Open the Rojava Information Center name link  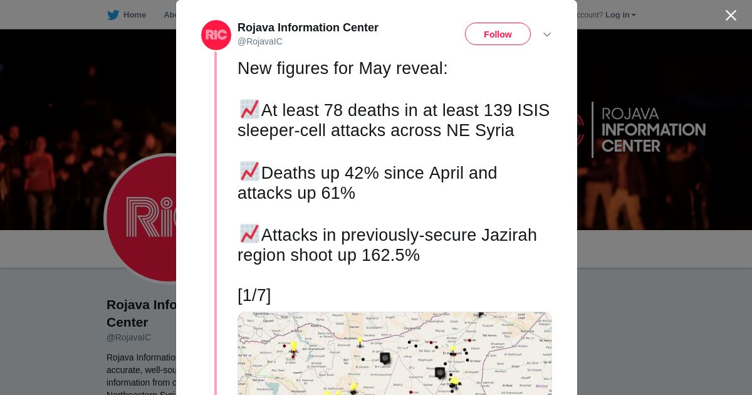(308, 28)
